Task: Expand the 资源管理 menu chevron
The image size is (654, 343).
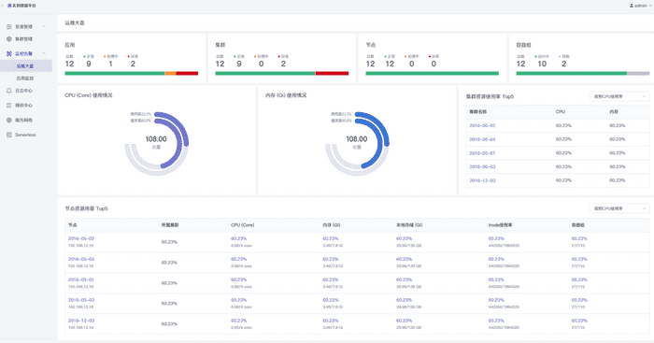Action: [x=44, y=27]
